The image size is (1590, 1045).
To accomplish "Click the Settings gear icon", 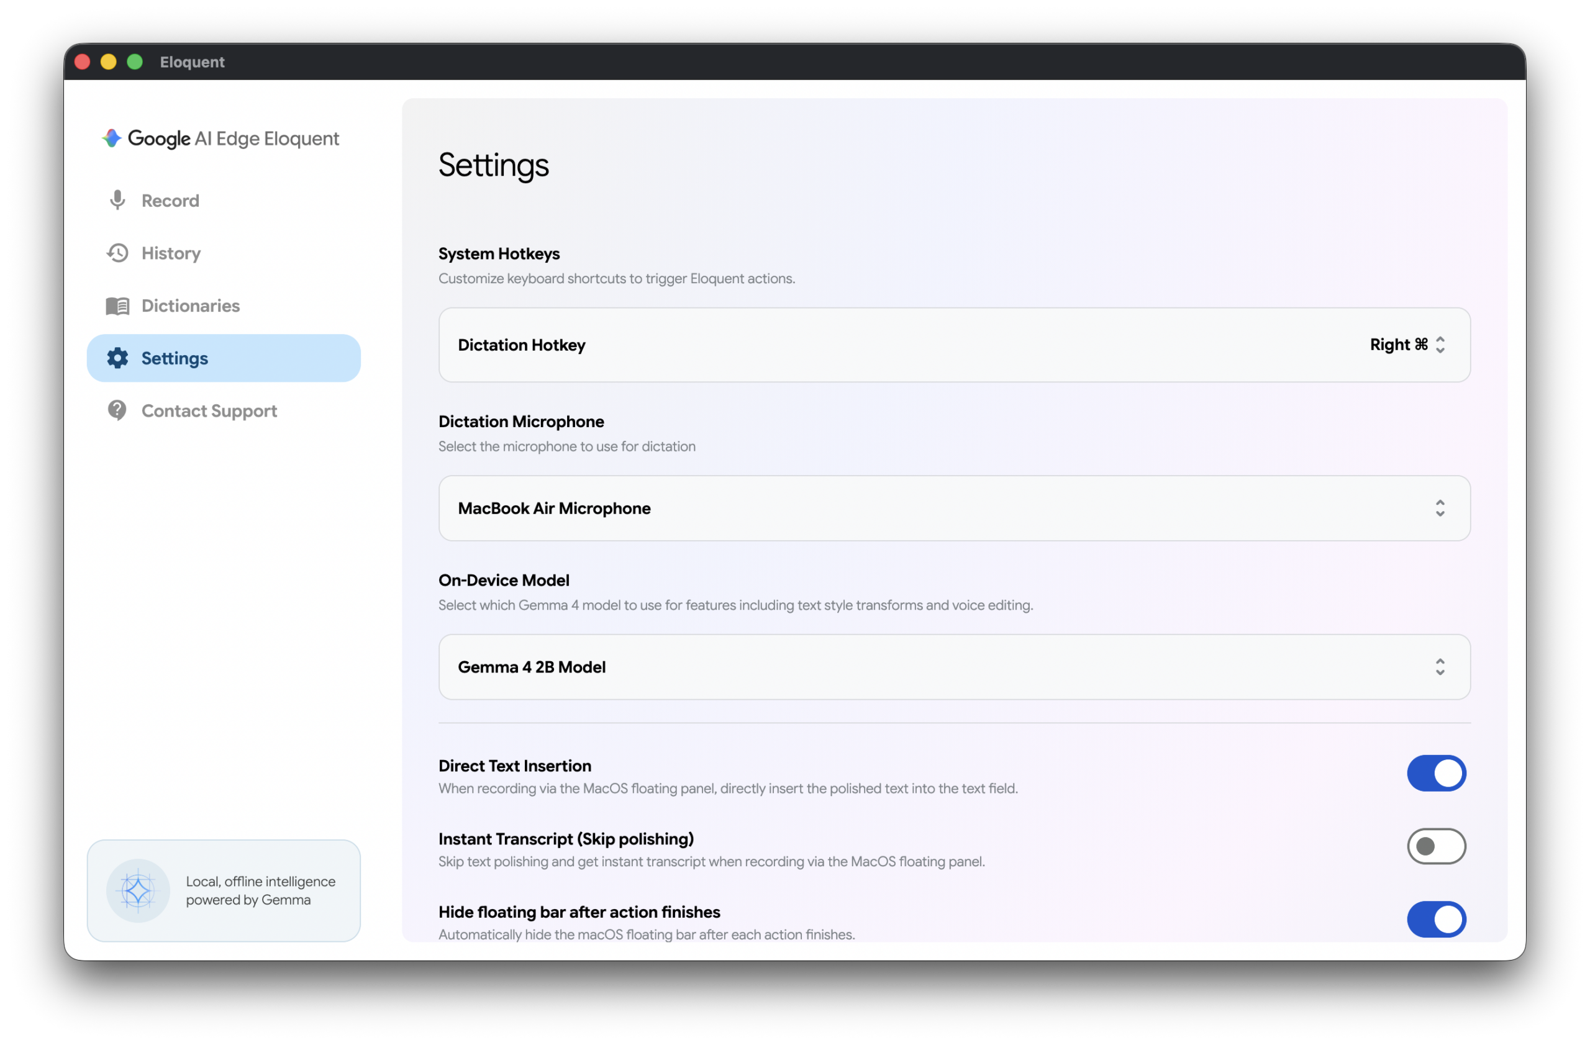I will [117, 358].
